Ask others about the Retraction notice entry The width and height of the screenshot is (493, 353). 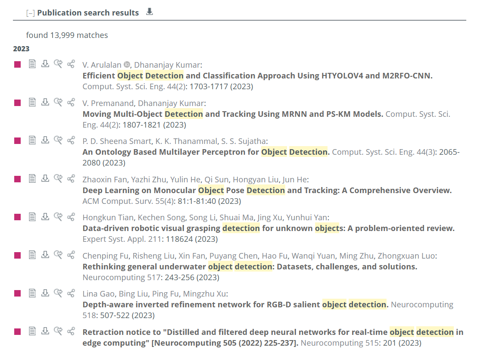tap(58, 331)
